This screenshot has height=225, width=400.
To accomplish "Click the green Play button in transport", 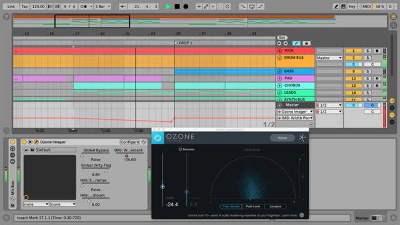I will [168, 7].
